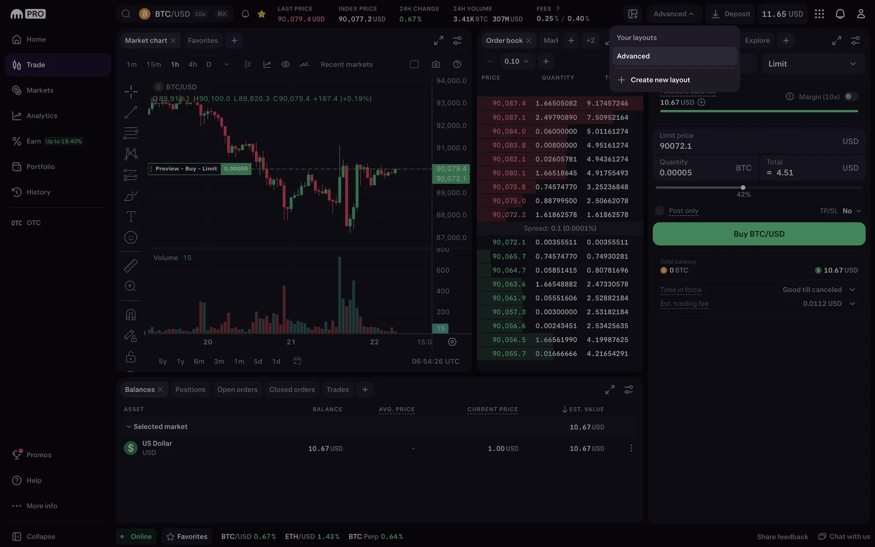Enable the Post only option

click(659, 211)
